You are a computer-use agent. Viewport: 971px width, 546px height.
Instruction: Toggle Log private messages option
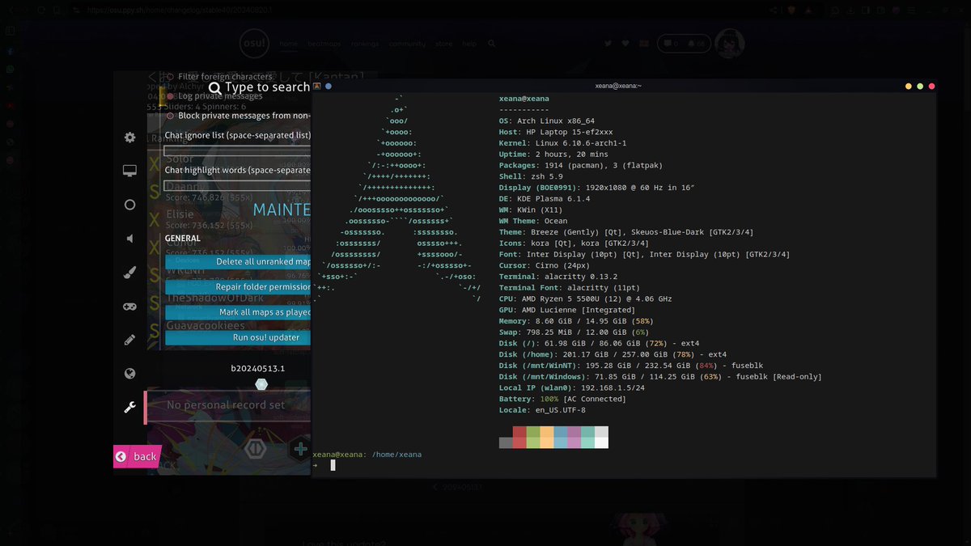click(214, 96)
